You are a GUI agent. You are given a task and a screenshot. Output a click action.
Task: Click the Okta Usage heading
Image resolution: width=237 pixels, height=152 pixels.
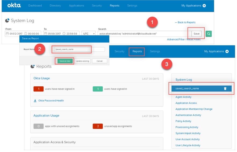tap(42, 79)
